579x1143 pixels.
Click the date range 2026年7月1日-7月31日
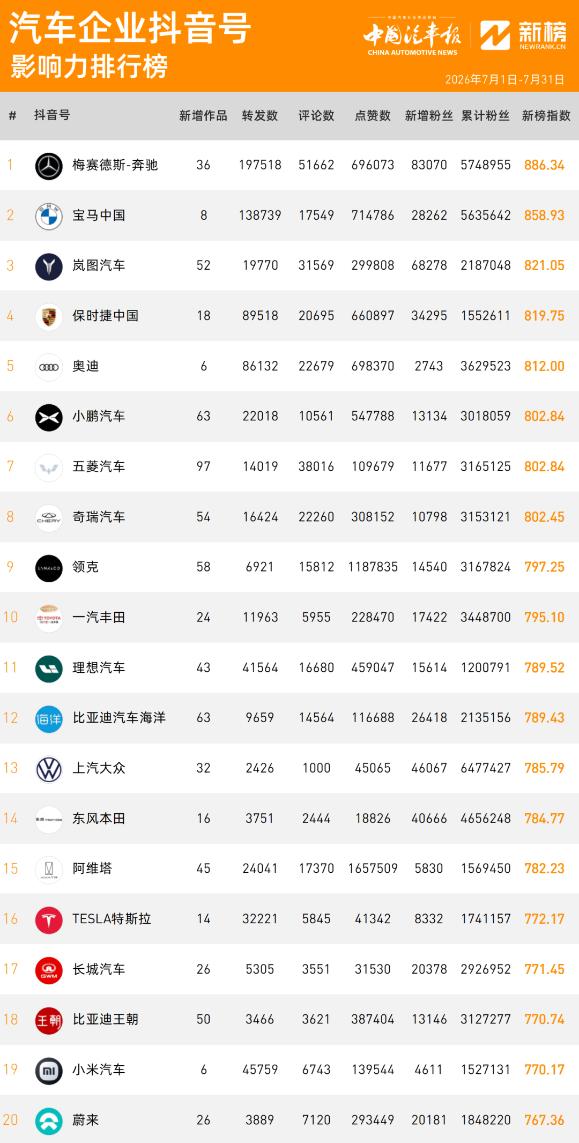coord(504,79)
